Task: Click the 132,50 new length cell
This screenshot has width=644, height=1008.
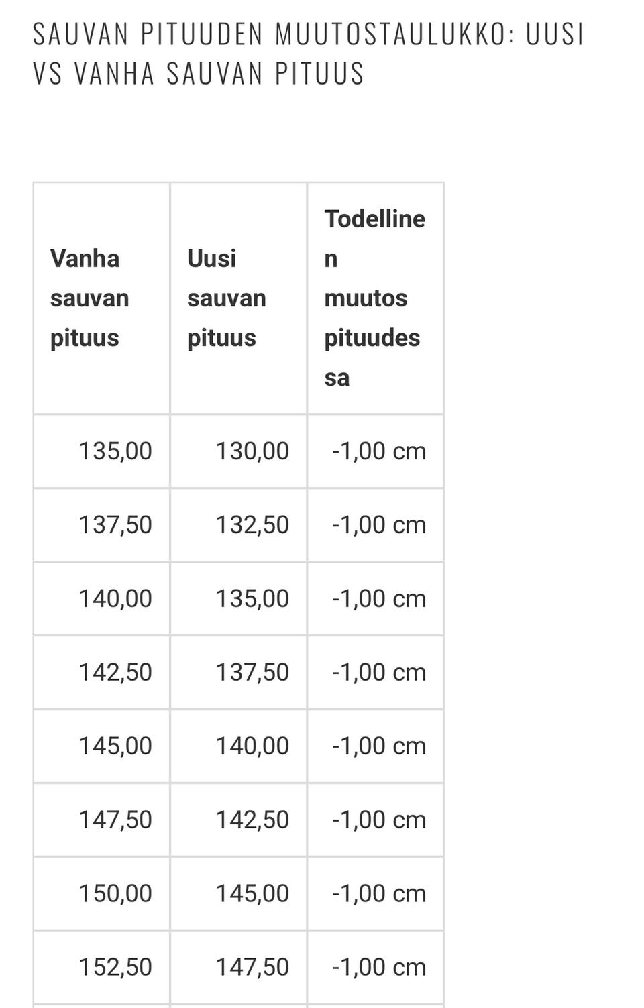Action: [252, 524]
